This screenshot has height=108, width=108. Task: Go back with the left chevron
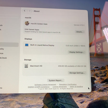click(x=25, y=11)
